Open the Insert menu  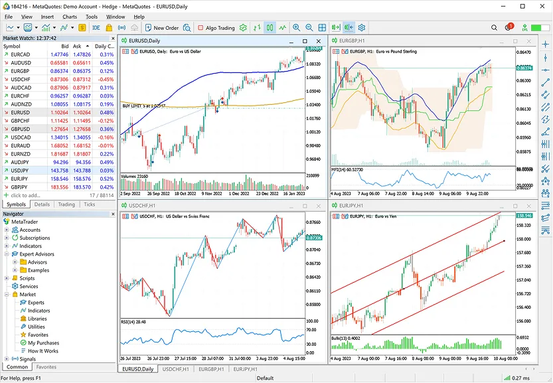[x=47, y=17]
